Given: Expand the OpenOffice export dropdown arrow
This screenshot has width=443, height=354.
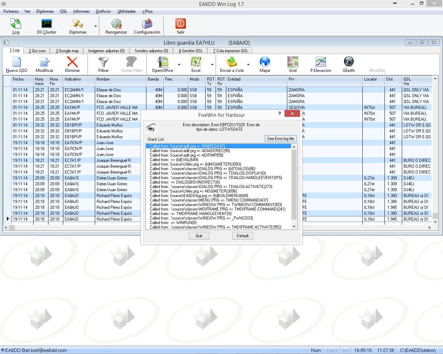Looking at the screenshot, I should coord(179,65).
